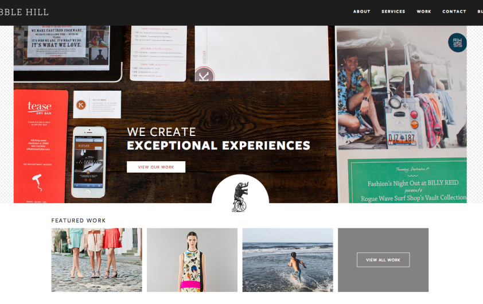Click the K anchor seal on envelope

tap(205, 74)
